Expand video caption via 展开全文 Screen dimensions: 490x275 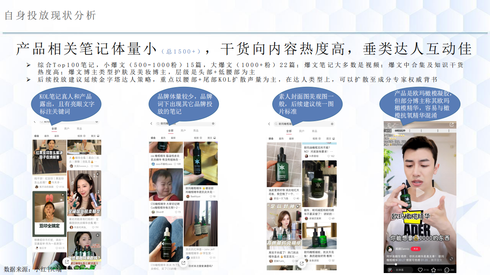[436, 260]
